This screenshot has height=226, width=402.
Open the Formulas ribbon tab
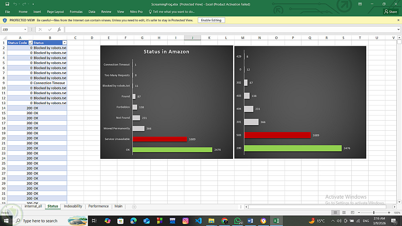point(76,12)
